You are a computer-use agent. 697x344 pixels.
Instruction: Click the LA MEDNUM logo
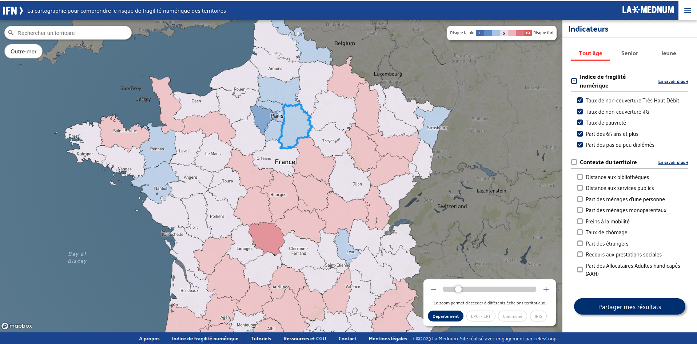[649, 10]
